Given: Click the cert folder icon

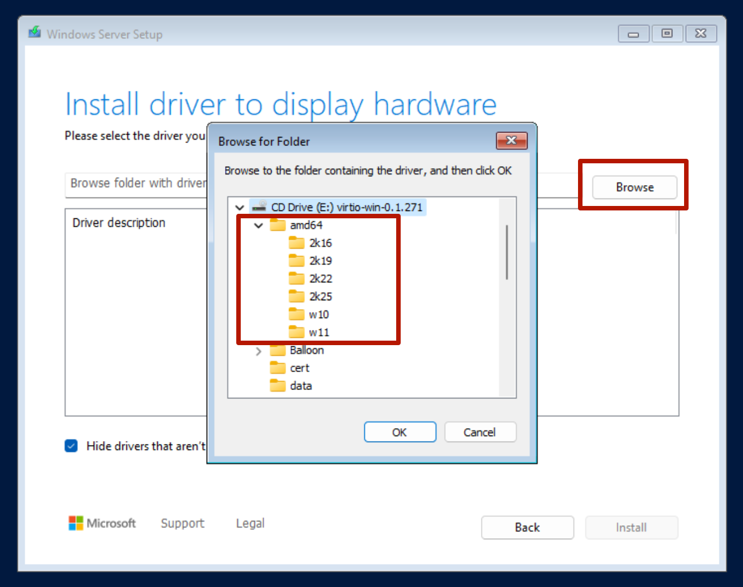Looking at the screenshot, I should point(277,368).
